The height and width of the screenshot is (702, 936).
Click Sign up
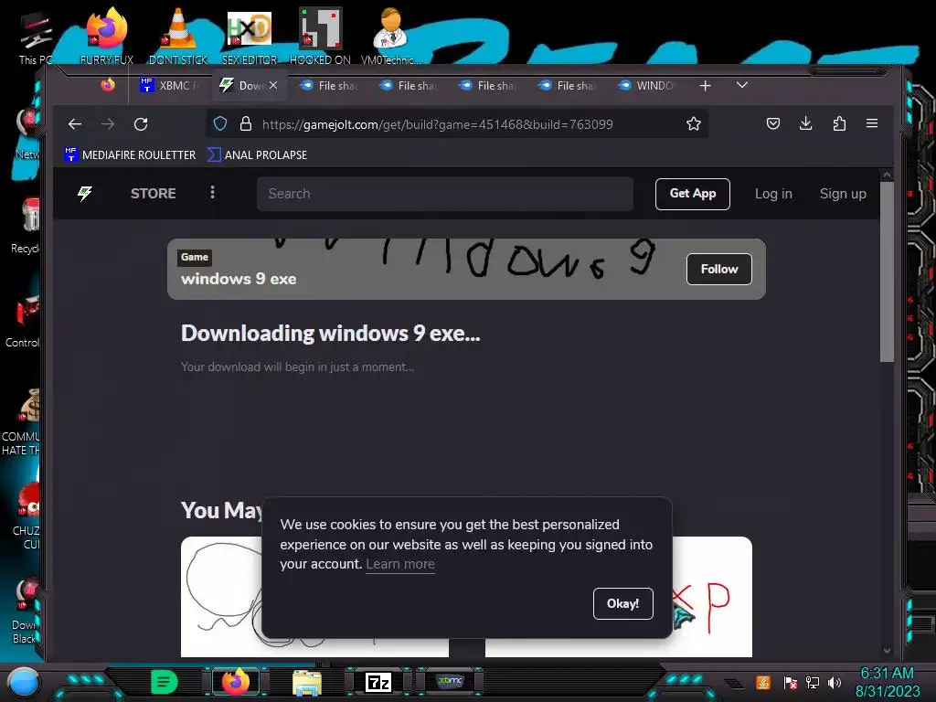[x=842, y=194]
